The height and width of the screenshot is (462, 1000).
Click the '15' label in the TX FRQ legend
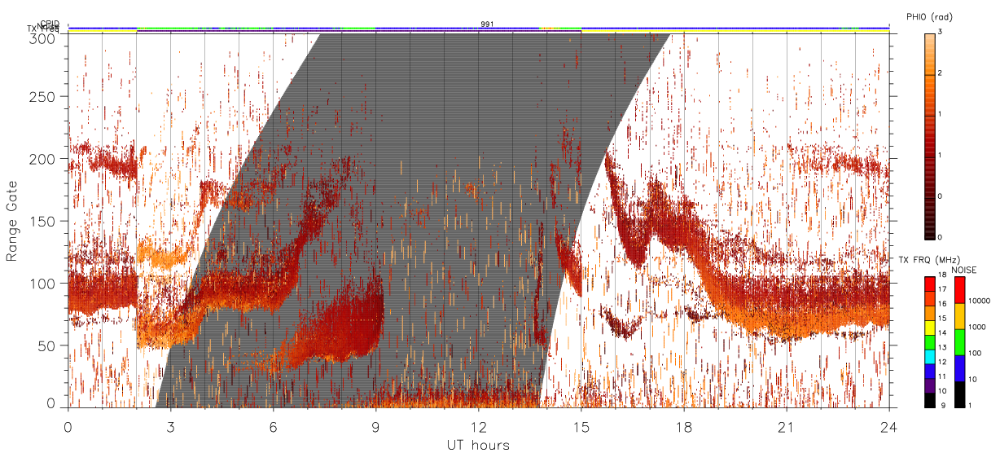[x=941, y=319]
